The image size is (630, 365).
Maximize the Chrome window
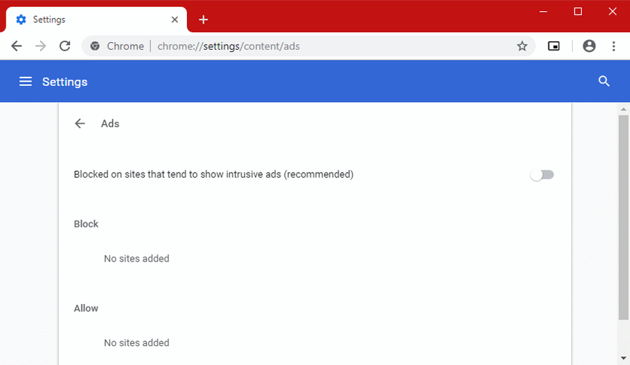tap(577, 11)
